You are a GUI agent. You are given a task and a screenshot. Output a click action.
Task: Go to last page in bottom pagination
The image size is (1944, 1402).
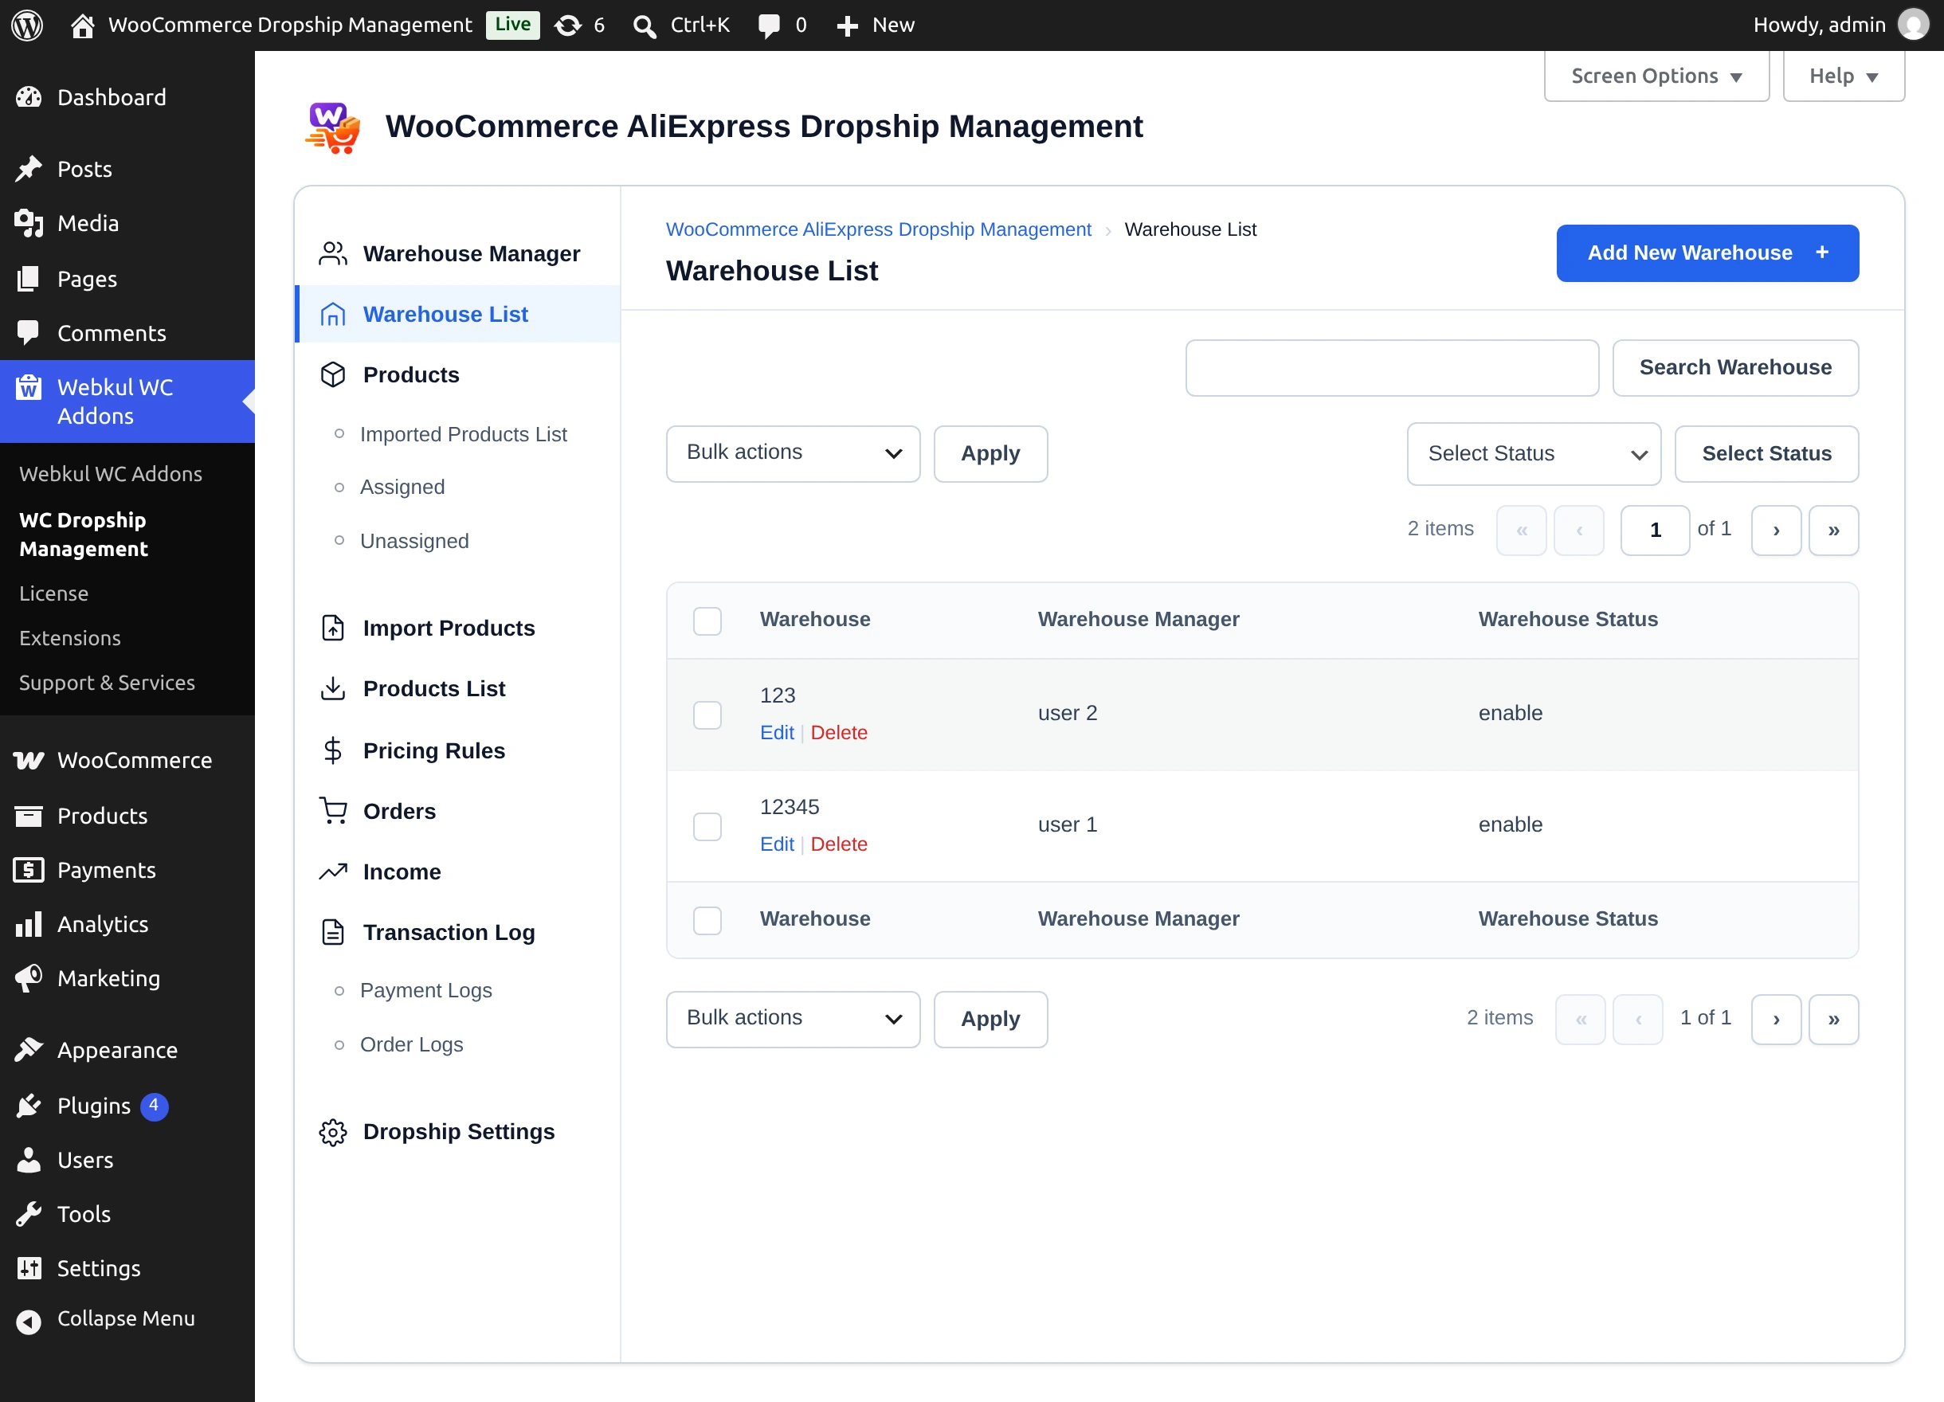(x=1833, y=1019)
